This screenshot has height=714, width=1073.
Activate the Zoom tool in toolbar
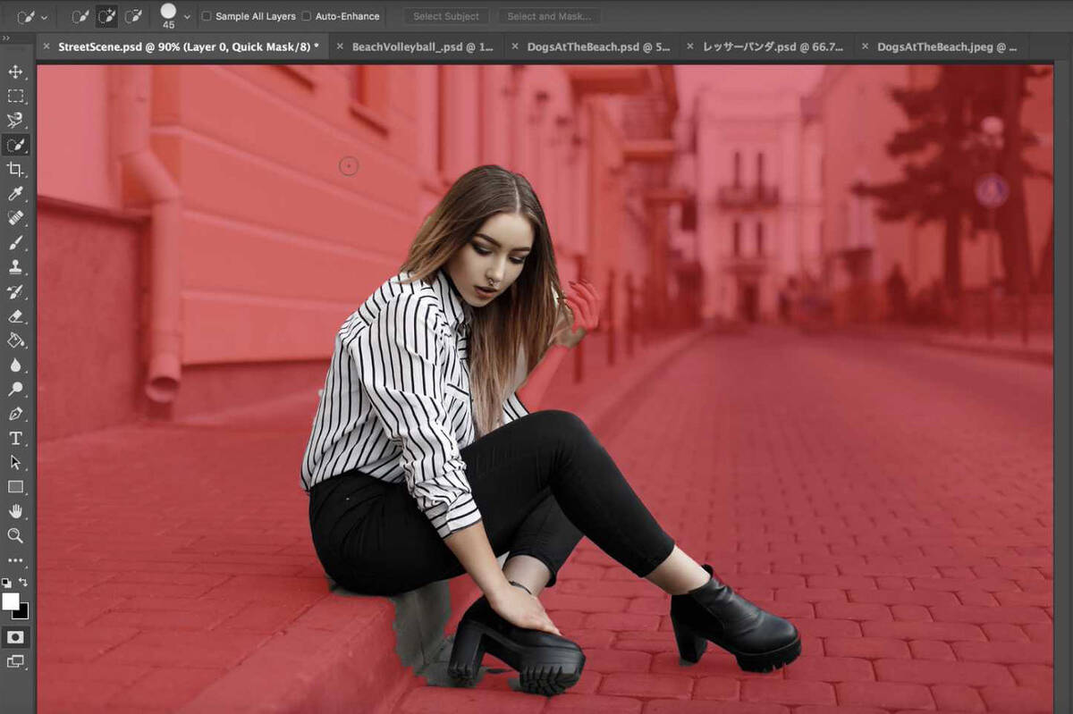15,535
